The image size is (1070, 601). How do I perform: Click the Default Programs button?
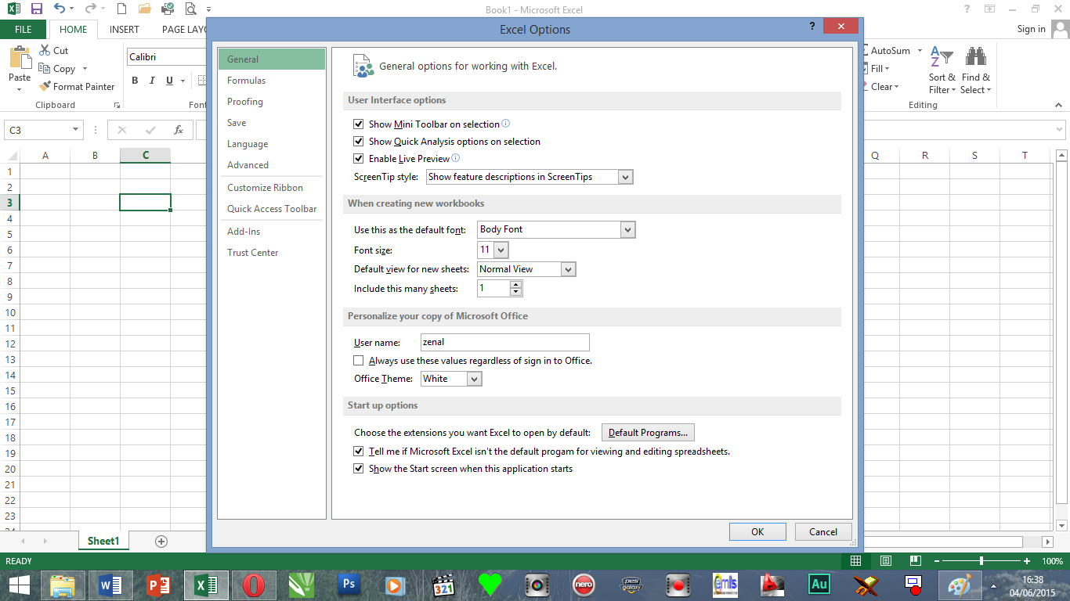(x=648, y=433)
